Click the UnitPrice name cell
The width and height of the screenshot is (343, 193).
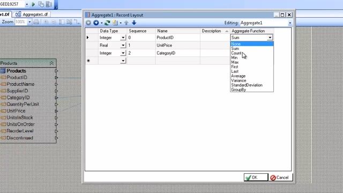point(177,45)
